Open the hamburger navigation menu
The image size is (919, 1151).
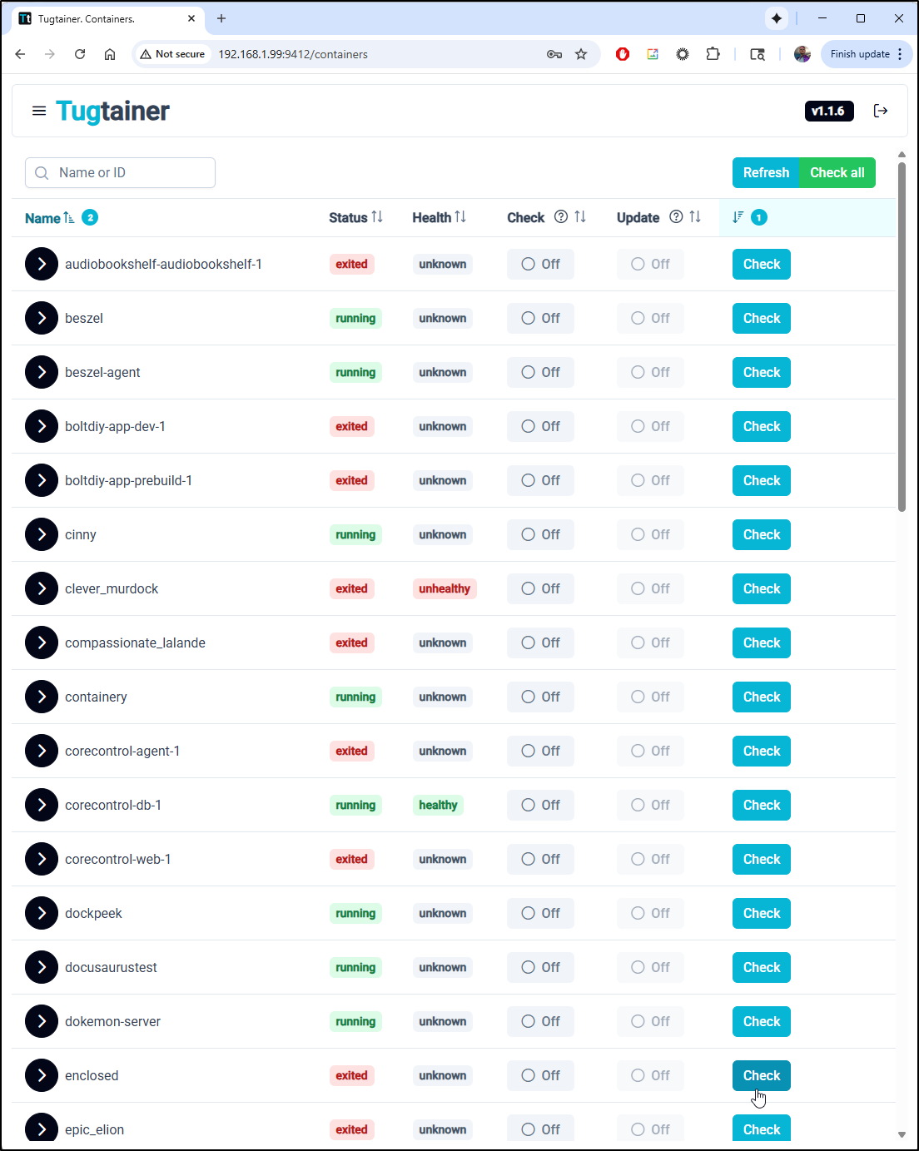[x=38, y=111]
